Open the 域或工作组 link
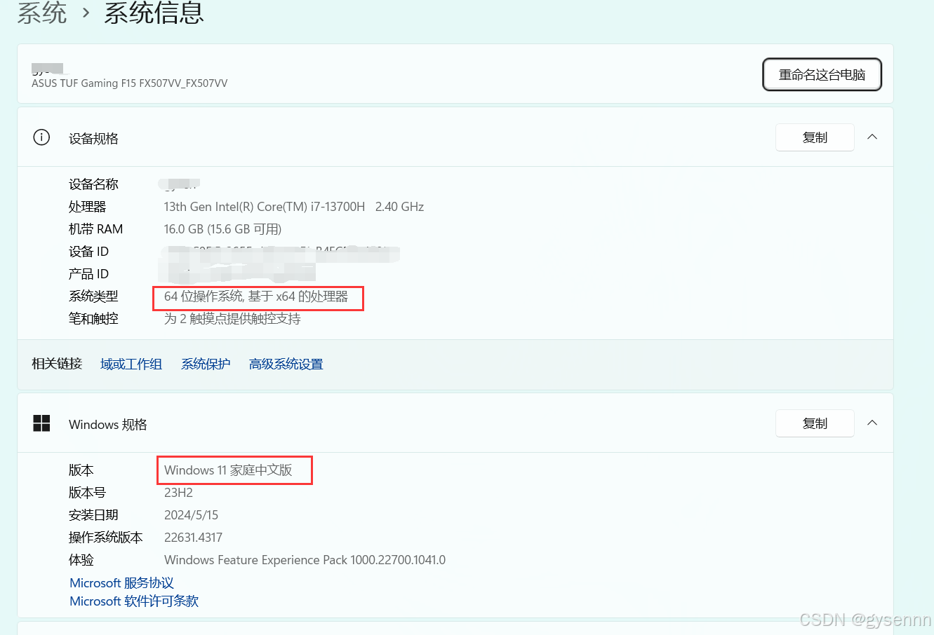934x635 pixels. pyautogui.click(x=131, y=364)
